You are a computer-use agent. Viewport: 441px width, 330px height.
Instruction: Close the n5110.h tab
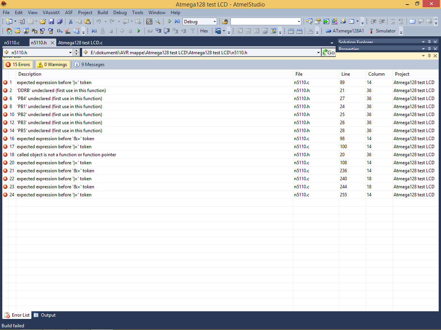[52, 43]
